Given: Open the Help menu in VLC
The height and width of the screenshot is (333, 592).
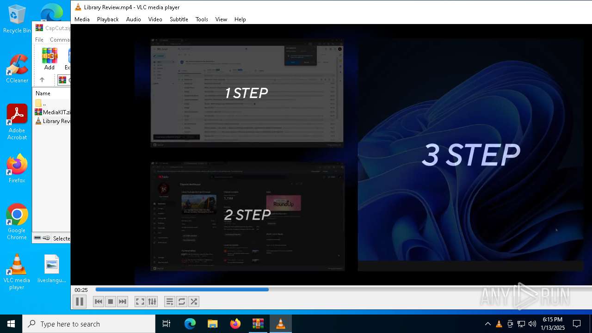Looking at the screenshot, I should coord(240,19).
